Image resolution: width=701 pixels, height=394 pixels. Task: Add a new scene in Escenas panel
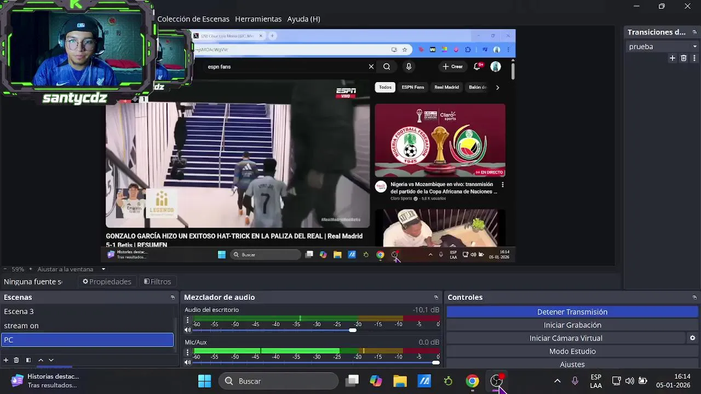pyautogui.click(x=6, y=360)
